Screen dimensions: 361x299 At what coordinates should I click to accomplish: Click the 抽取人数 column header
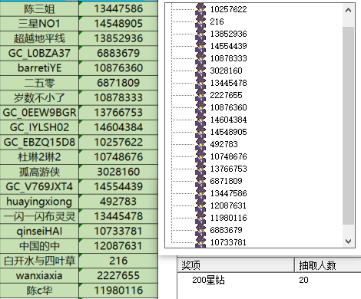coord(328,265)
